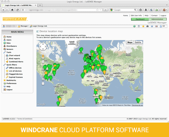Switch map to Satélite view
This screenshot has height=137, width=169.
point(138,42)
